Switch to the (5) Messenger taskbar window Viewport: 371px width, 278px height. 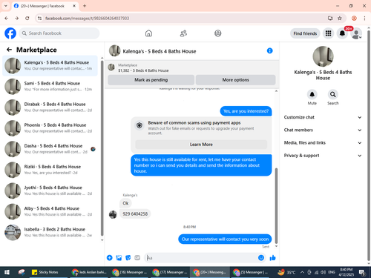pyautogui.click(x=250, y=272)
